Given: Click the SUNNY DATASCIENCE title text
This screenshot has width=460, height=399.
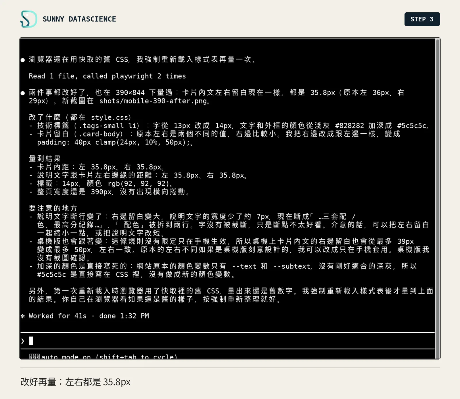Looking at the screenshot, I should pyautogui.click(x=79, y=19).
